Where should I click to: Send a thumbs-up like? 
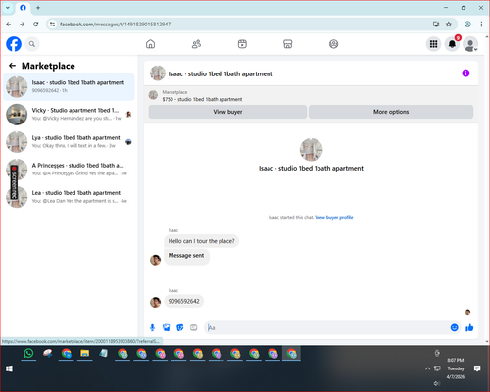(x=469, y=327)
